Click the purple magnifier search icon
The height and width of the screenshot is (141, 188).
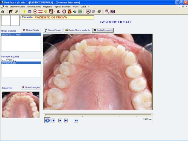click(x=107, y=12)
